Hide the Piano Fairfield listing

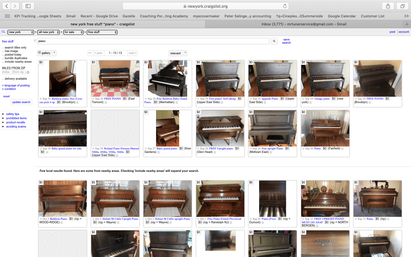tap(342, 149)
